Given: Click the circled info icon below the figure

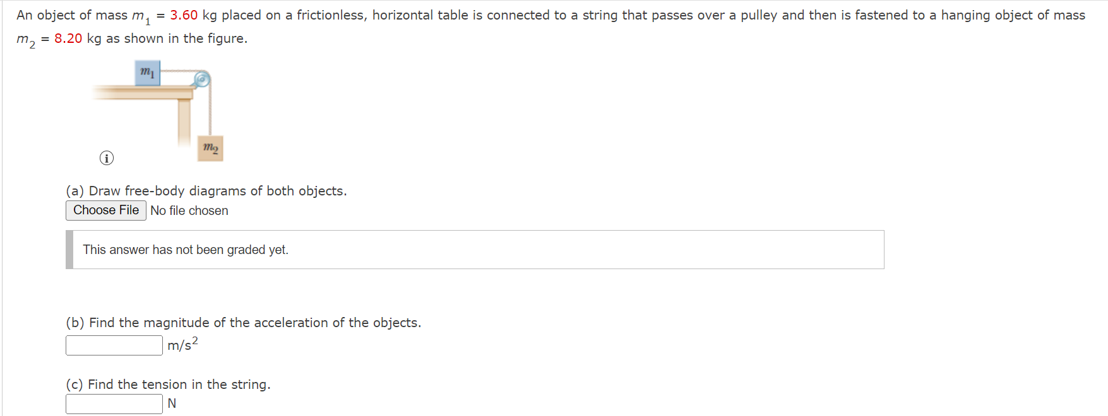Looking at the screenshot, I should click(x=106, y=158).
